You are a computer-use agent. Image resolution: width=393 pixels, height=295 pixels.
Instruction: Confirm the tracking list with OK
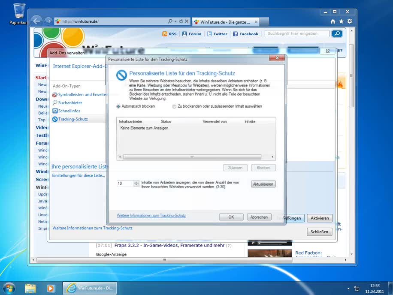(231, 217)
